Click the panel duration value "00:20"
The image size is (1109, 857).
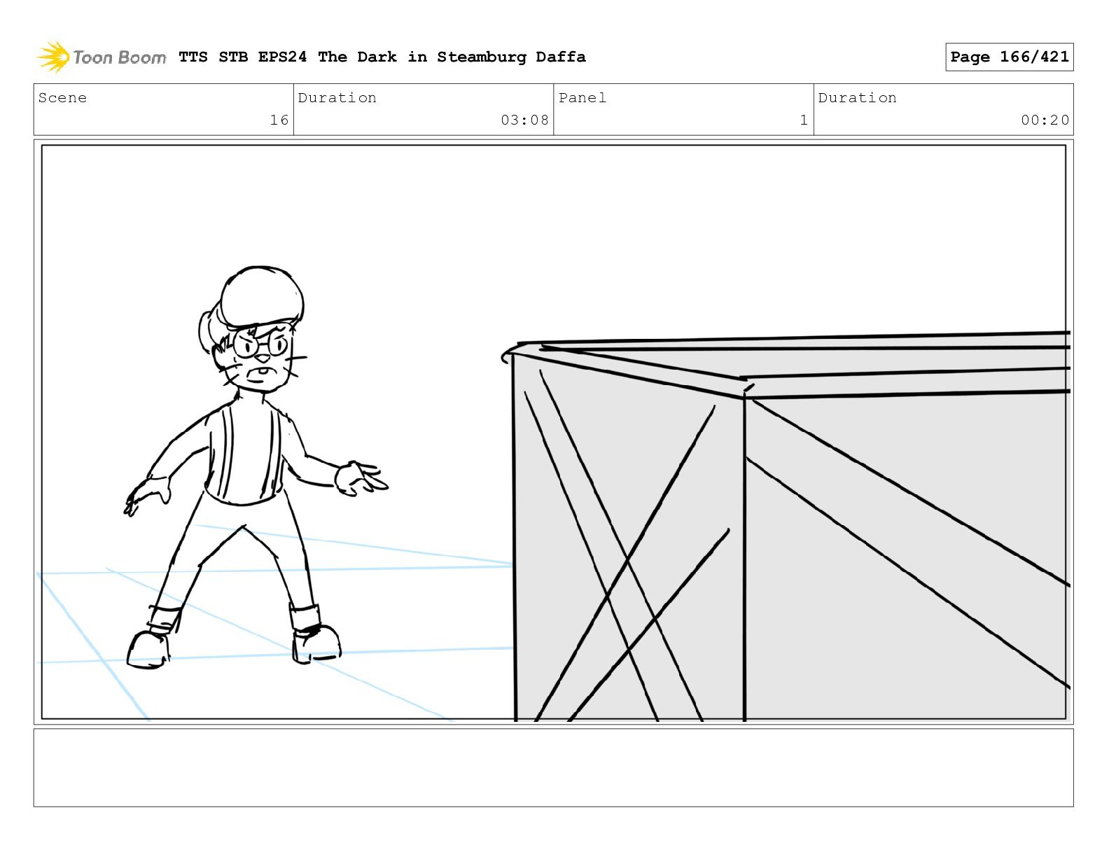point(1045,120)
